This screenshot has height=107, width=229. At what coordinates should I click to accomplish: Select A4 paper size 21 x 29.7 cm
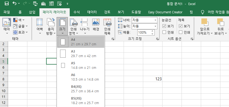(81, 42)
